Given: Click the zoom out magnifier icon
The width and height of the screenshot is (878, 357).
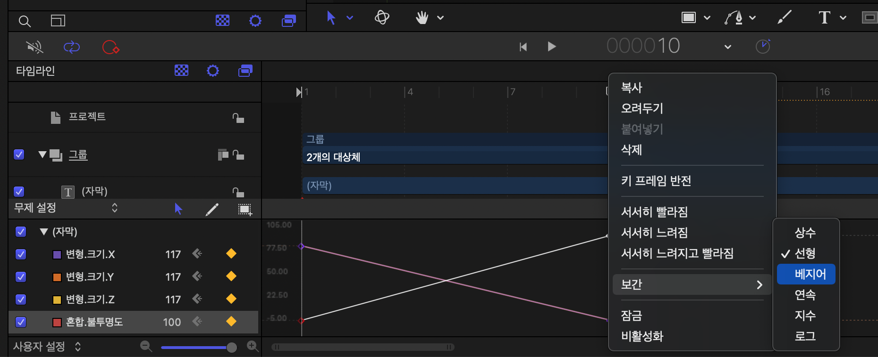Looking at the screenshot, I should coord(146,347).
